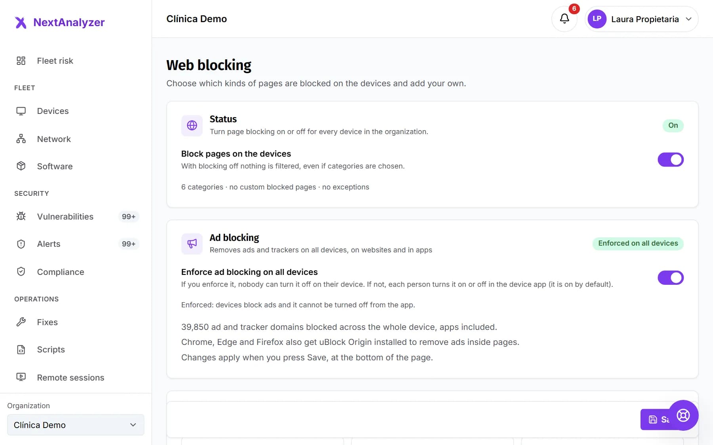Click the NextAnalyzer logo icon
Viewport: 713px width, 445px height.
[21, 23]
